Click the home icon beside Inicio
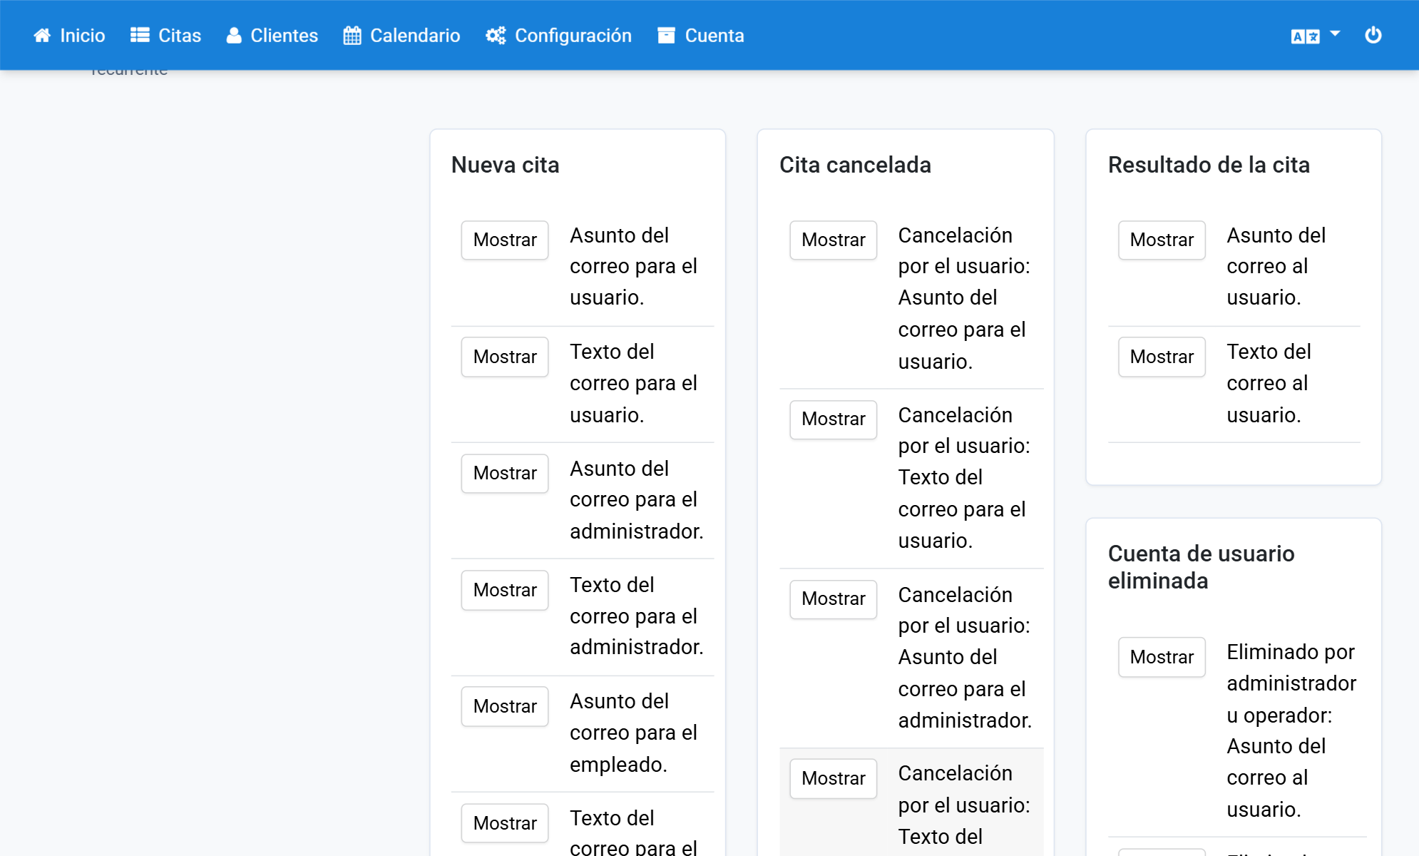This screenshot has height=856, width=1419. click(x=42, y=36)
